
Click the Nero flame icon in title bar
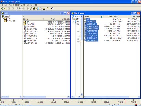click(1, 2)
